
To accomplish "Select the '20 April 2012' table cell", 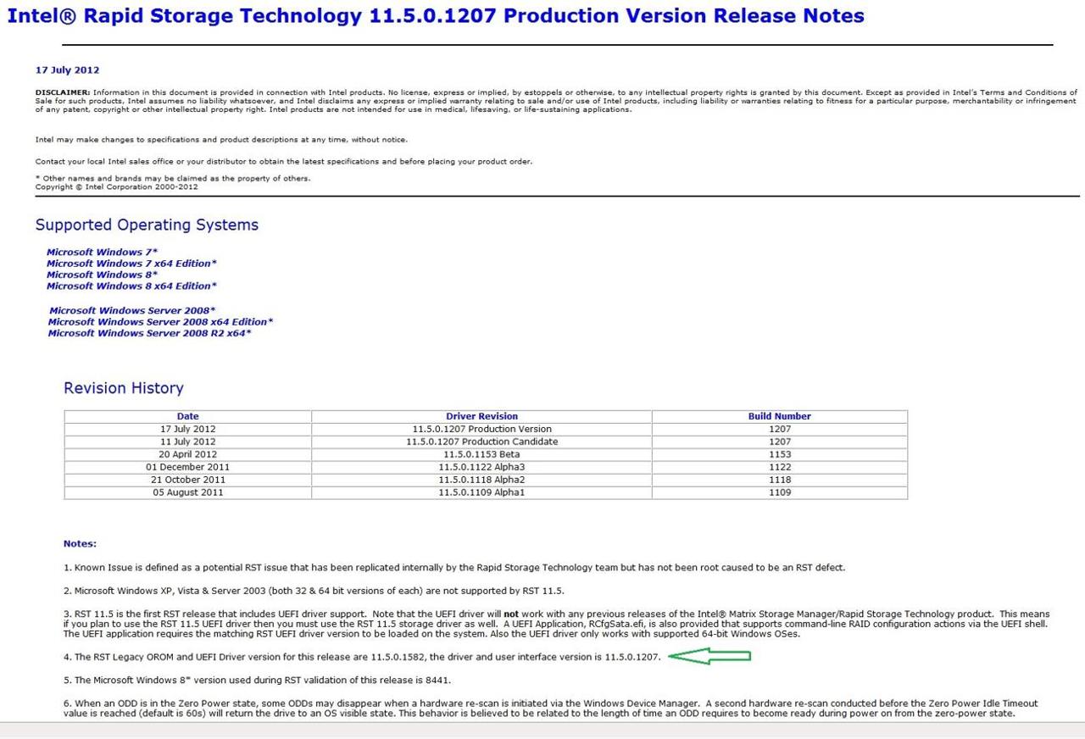I will 188,454.
